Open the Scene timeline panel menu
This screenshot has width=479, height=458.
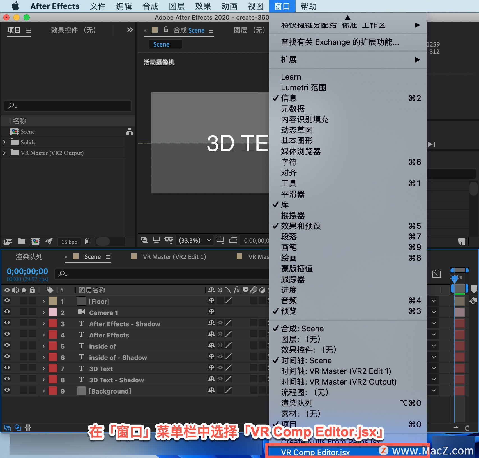click(108, 257)
